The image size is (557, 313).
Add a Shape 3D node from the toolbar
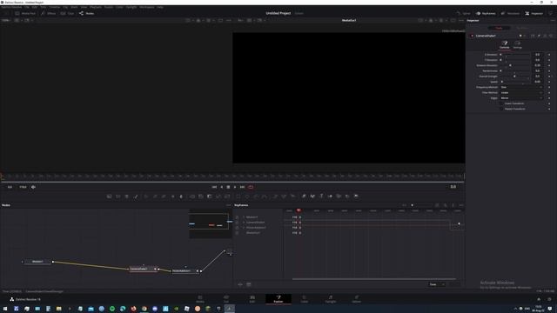[x=312, y=196]
